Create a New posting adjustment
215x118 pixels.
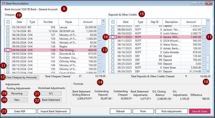pyautogui.click(x=17, y=100)
